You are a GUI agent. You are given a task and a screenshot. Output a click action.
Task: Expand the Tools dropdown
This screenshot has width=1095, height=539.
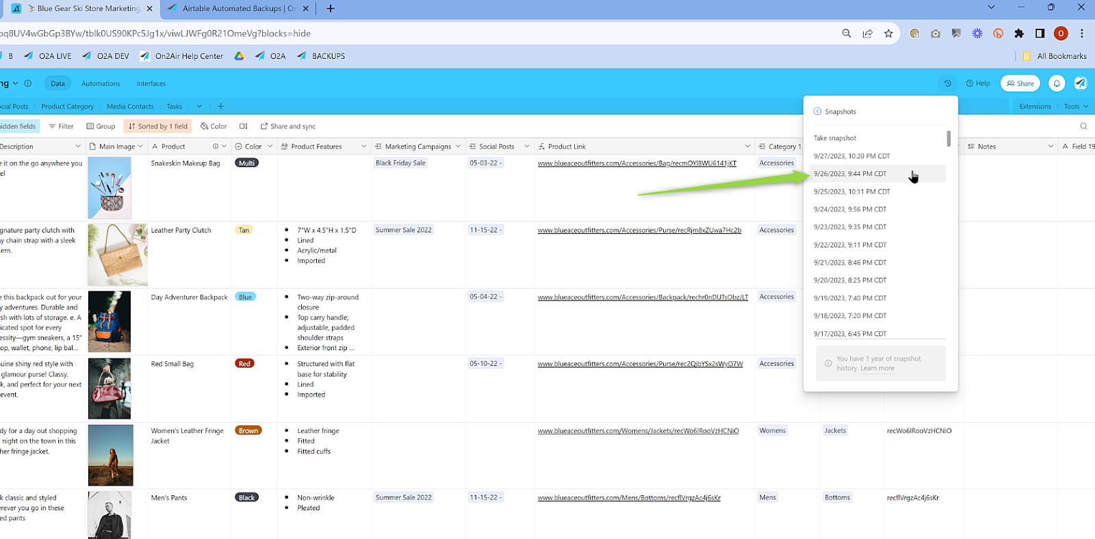click(1075, 107)
